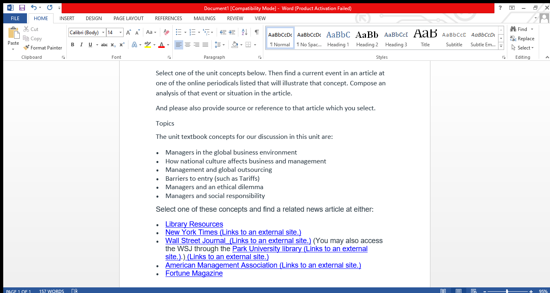The width and height of the screenshot is (550, 293).
Task: Toggle the paragraph marks display
Action: 256,32
